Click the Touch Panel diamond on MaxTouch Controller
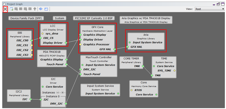 pyautogui.click(x=80, y=74)
